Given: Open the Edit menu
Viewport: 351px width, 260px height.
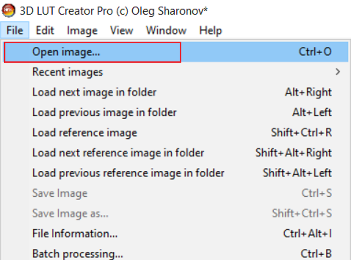Looking at the screenshot, I should (45, 30).
